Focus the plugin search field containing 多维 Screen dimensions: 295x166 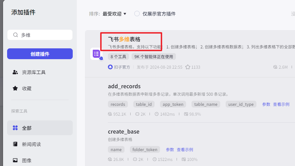[40, 35]
